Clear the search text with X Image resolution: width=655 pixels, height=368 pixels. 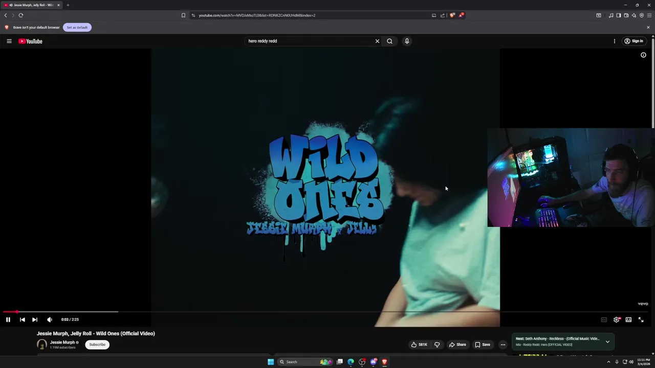click(377, 41)
